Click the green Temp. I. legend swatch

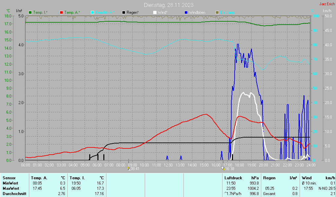coord(30,12)
